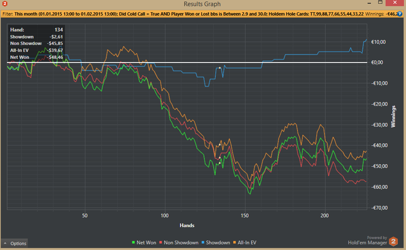Click the 50 hands axis tick
This screenshot has height=250, width=406.
85,216
